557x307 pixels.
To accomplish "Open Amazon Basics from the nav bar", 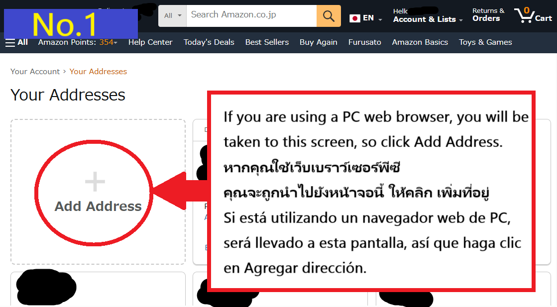I will [x=420, y=42].
